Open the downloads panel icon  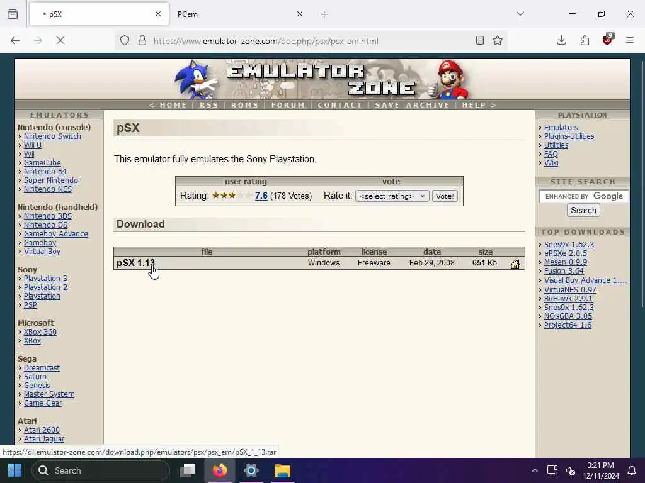click(x=561, y=40)
